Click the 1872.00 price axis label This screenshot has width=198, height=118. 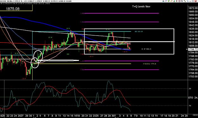click(x=193, y=8)
